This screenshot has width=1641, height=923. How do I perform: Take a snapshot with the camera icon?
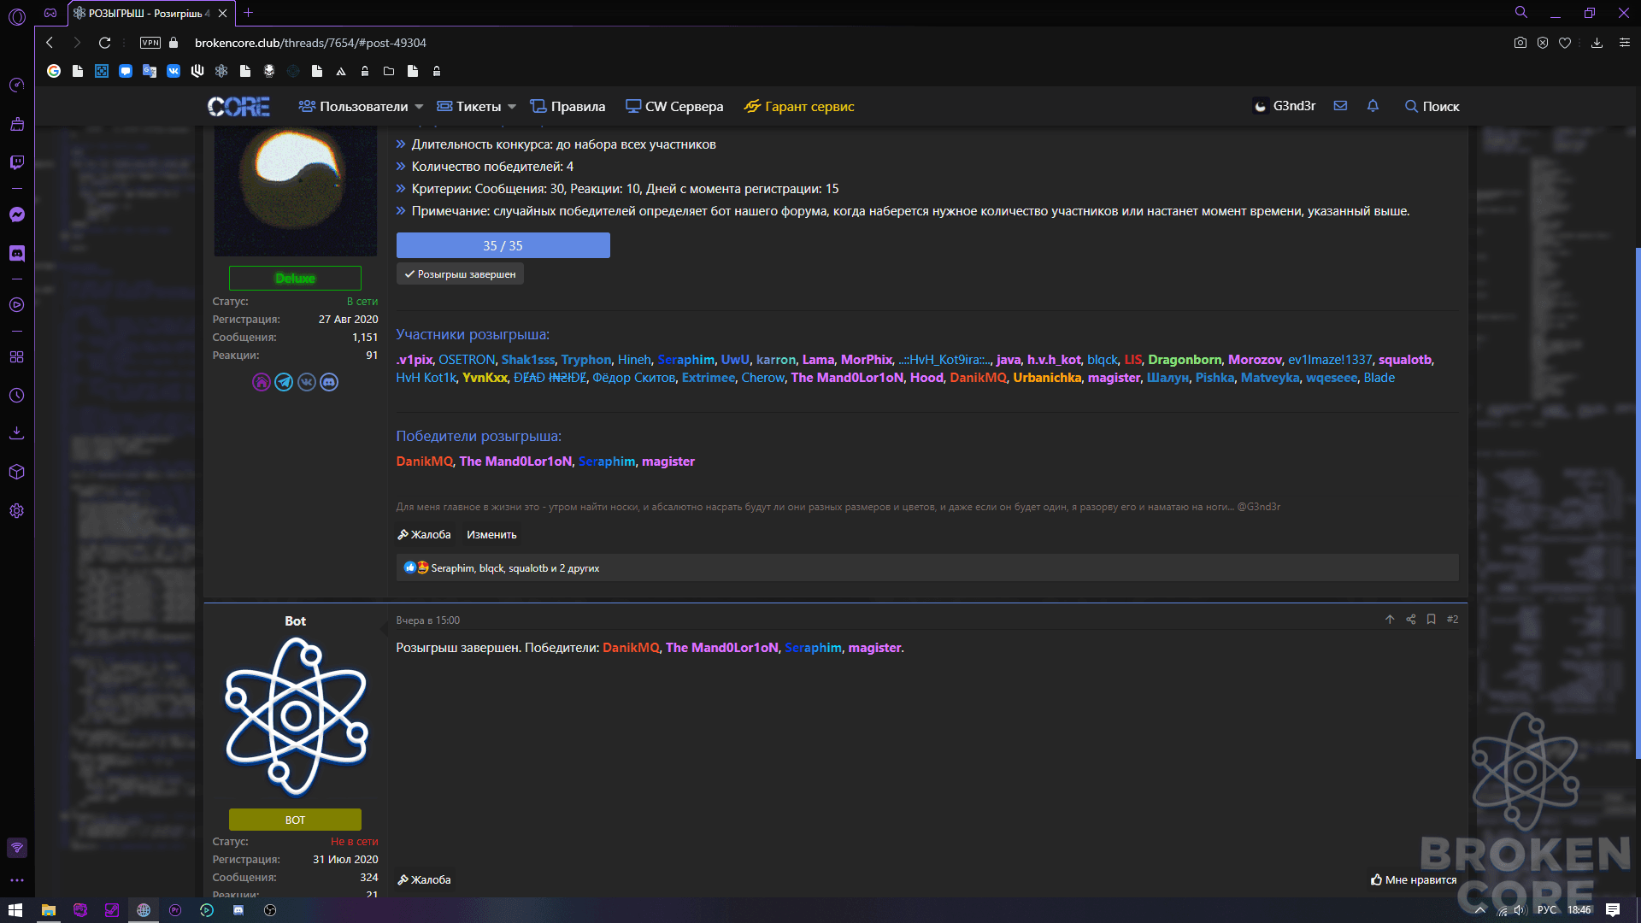click(1520, 43)
